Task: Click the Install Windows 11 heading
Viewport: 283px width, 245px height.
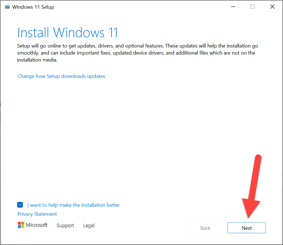Action: pyautogui.click(x=68, y=33)
